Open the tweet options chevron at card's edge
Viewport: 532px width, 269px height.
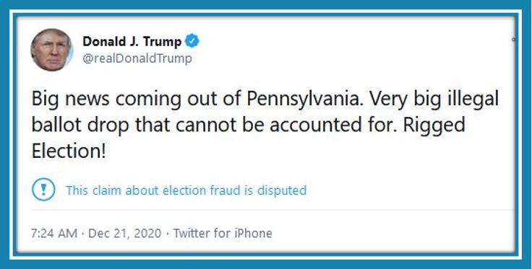[x=514, y=40]
